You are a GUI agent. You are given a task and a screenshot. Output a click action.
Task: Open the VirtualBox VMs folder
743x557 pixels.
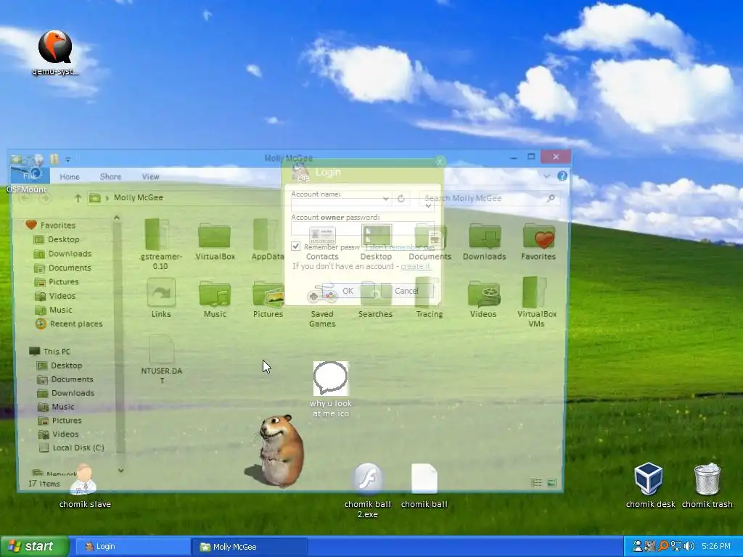click(537, 302)
